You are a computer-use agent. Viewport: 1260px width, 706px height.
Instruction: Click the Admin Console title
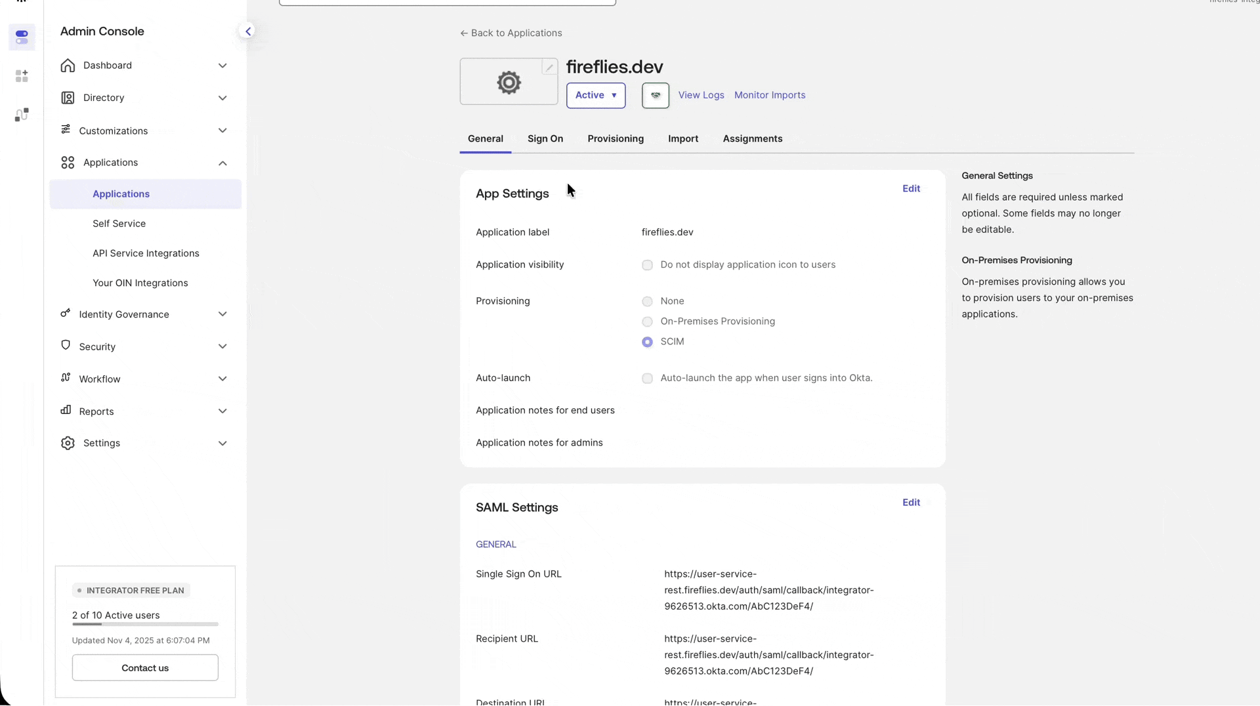pos(102,31)
